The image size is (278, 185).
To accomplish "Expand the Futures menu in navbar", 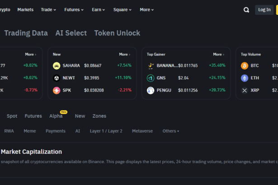I will point(74,10).
